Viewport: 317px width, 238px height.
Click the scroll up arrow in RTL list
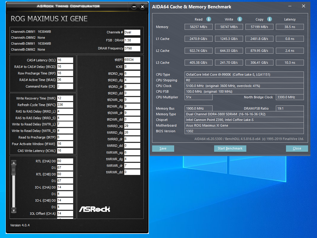14,163
